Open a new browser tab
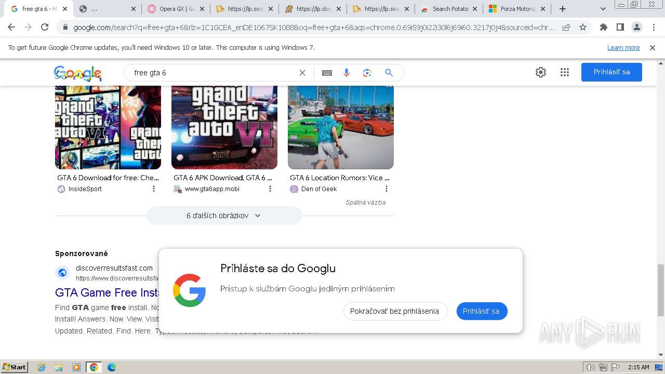This screenshot has height=374, width=665. (x=563, y=9)
